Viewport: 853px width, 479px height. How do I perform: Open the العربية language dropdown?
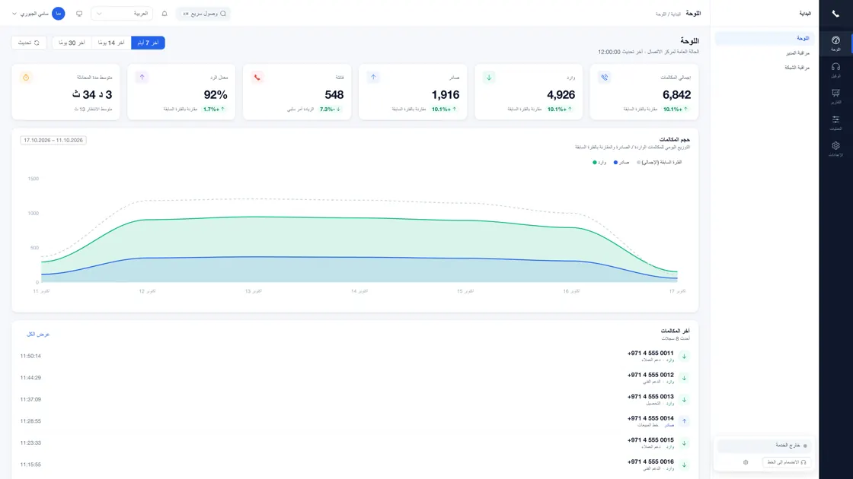(122, 14)
